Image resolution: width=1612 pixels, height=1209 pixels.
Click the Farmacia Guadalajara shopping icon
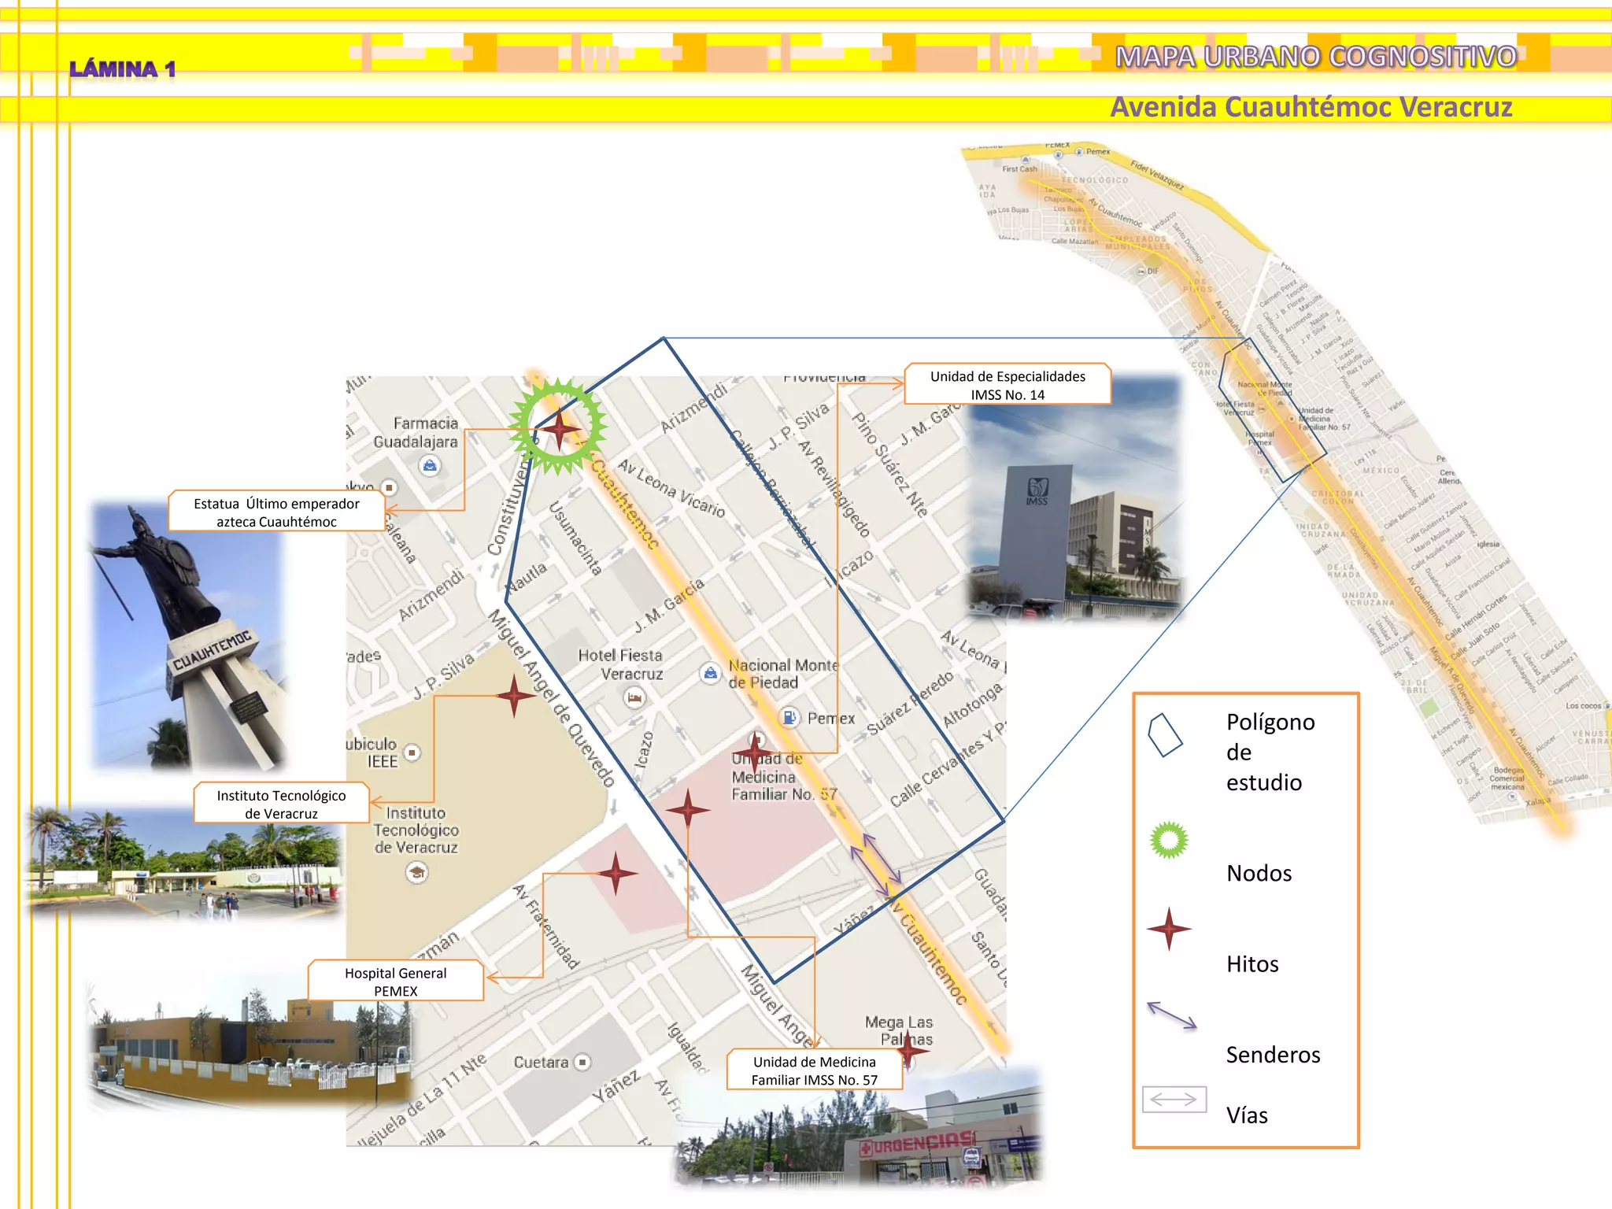click(429, 466)
